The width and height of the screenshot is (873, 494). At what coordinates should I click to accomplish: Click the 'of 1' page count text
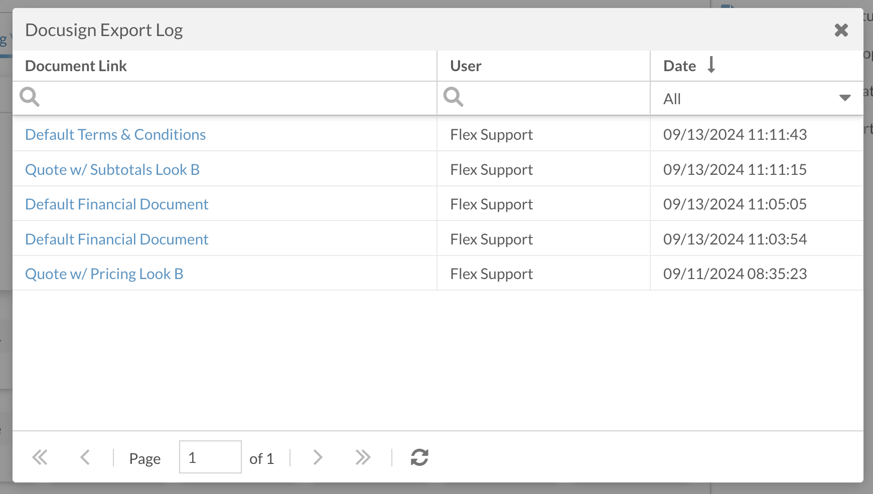[x=261, y=458]
